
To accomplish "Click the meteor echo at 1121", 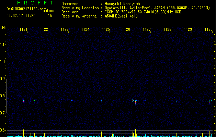I will click(x=24, y=101).
